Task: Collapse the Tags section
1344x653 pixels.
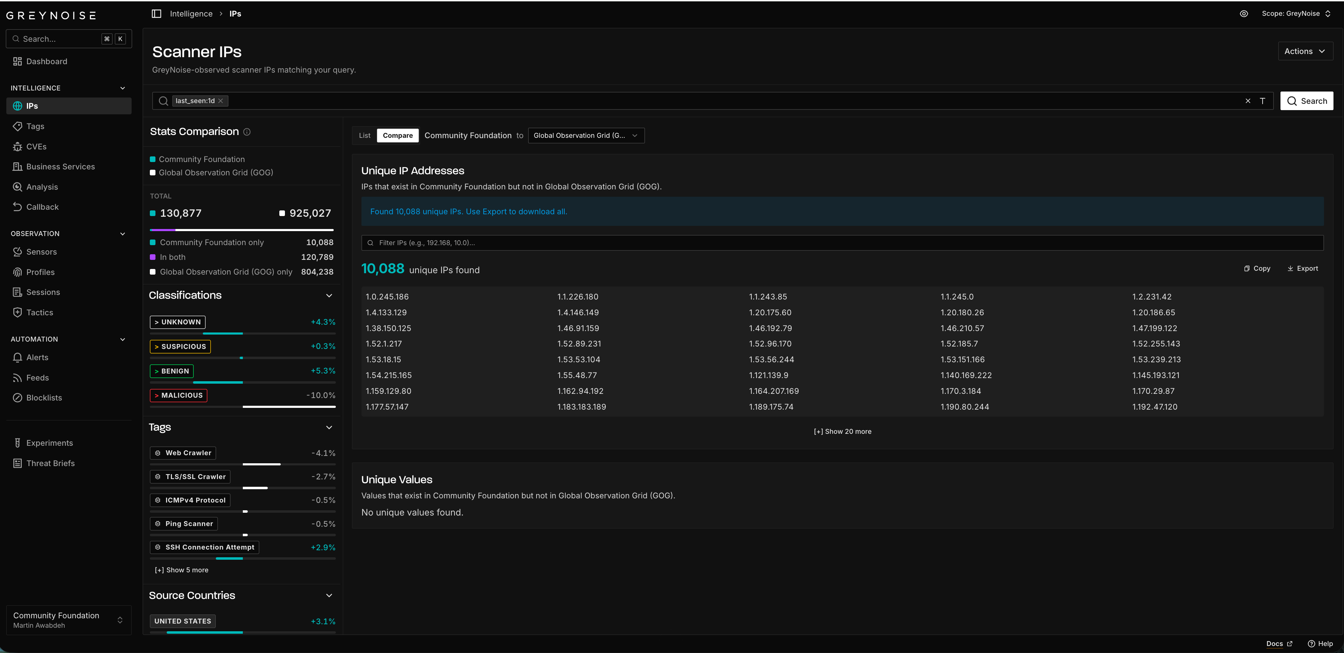Action: point(329,428)
